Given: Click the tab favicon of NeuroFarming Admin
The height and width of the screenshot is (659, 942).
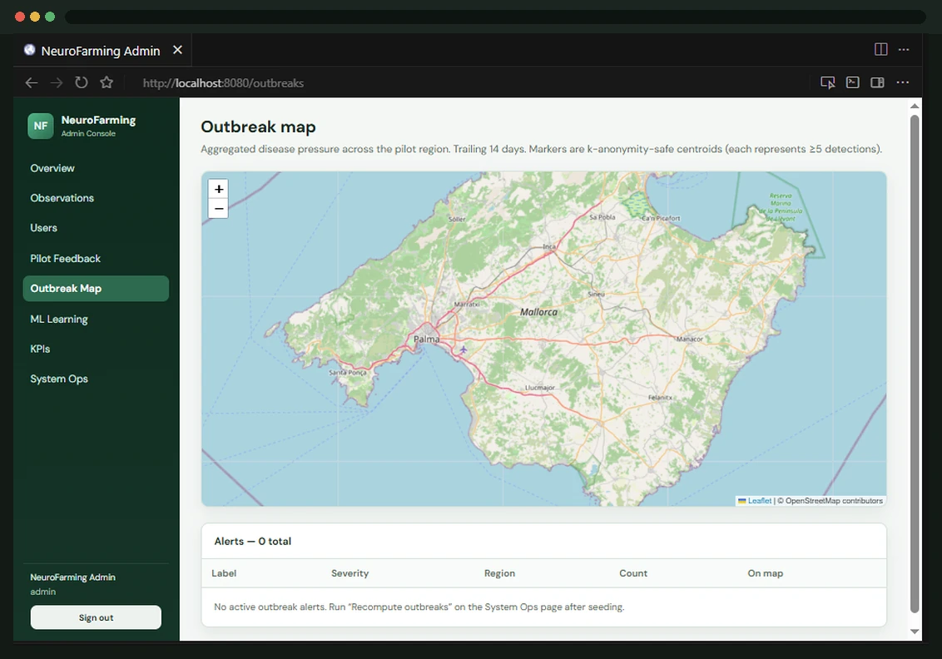Looking at the screenshot, I should click(x=29, y=50).
